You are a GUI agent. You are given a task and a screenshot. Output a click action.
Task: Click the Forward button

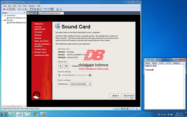[129, 96]
